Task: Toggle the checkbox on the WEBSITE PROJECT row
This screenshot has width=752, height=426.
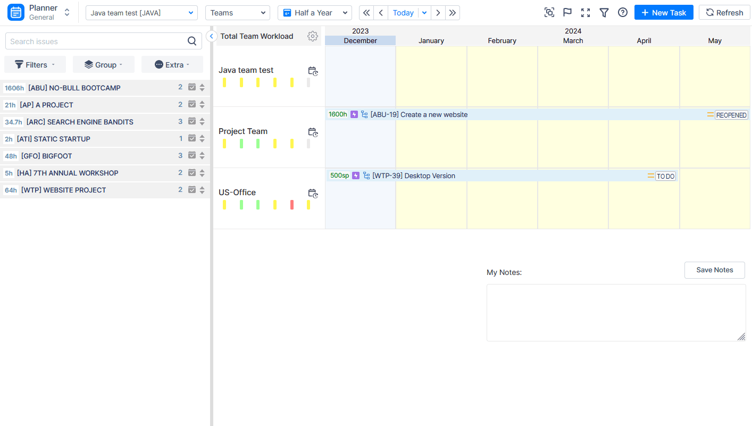Action: coord(191,189)
